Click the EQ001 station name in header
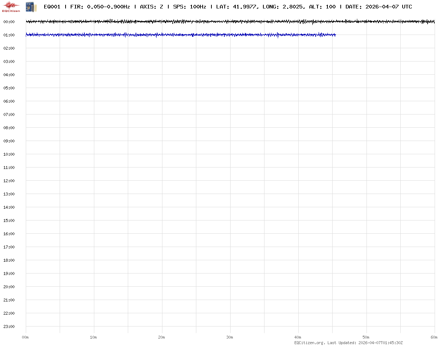The width and height of the screenshot is (442, 346). [x=52, y=7]
